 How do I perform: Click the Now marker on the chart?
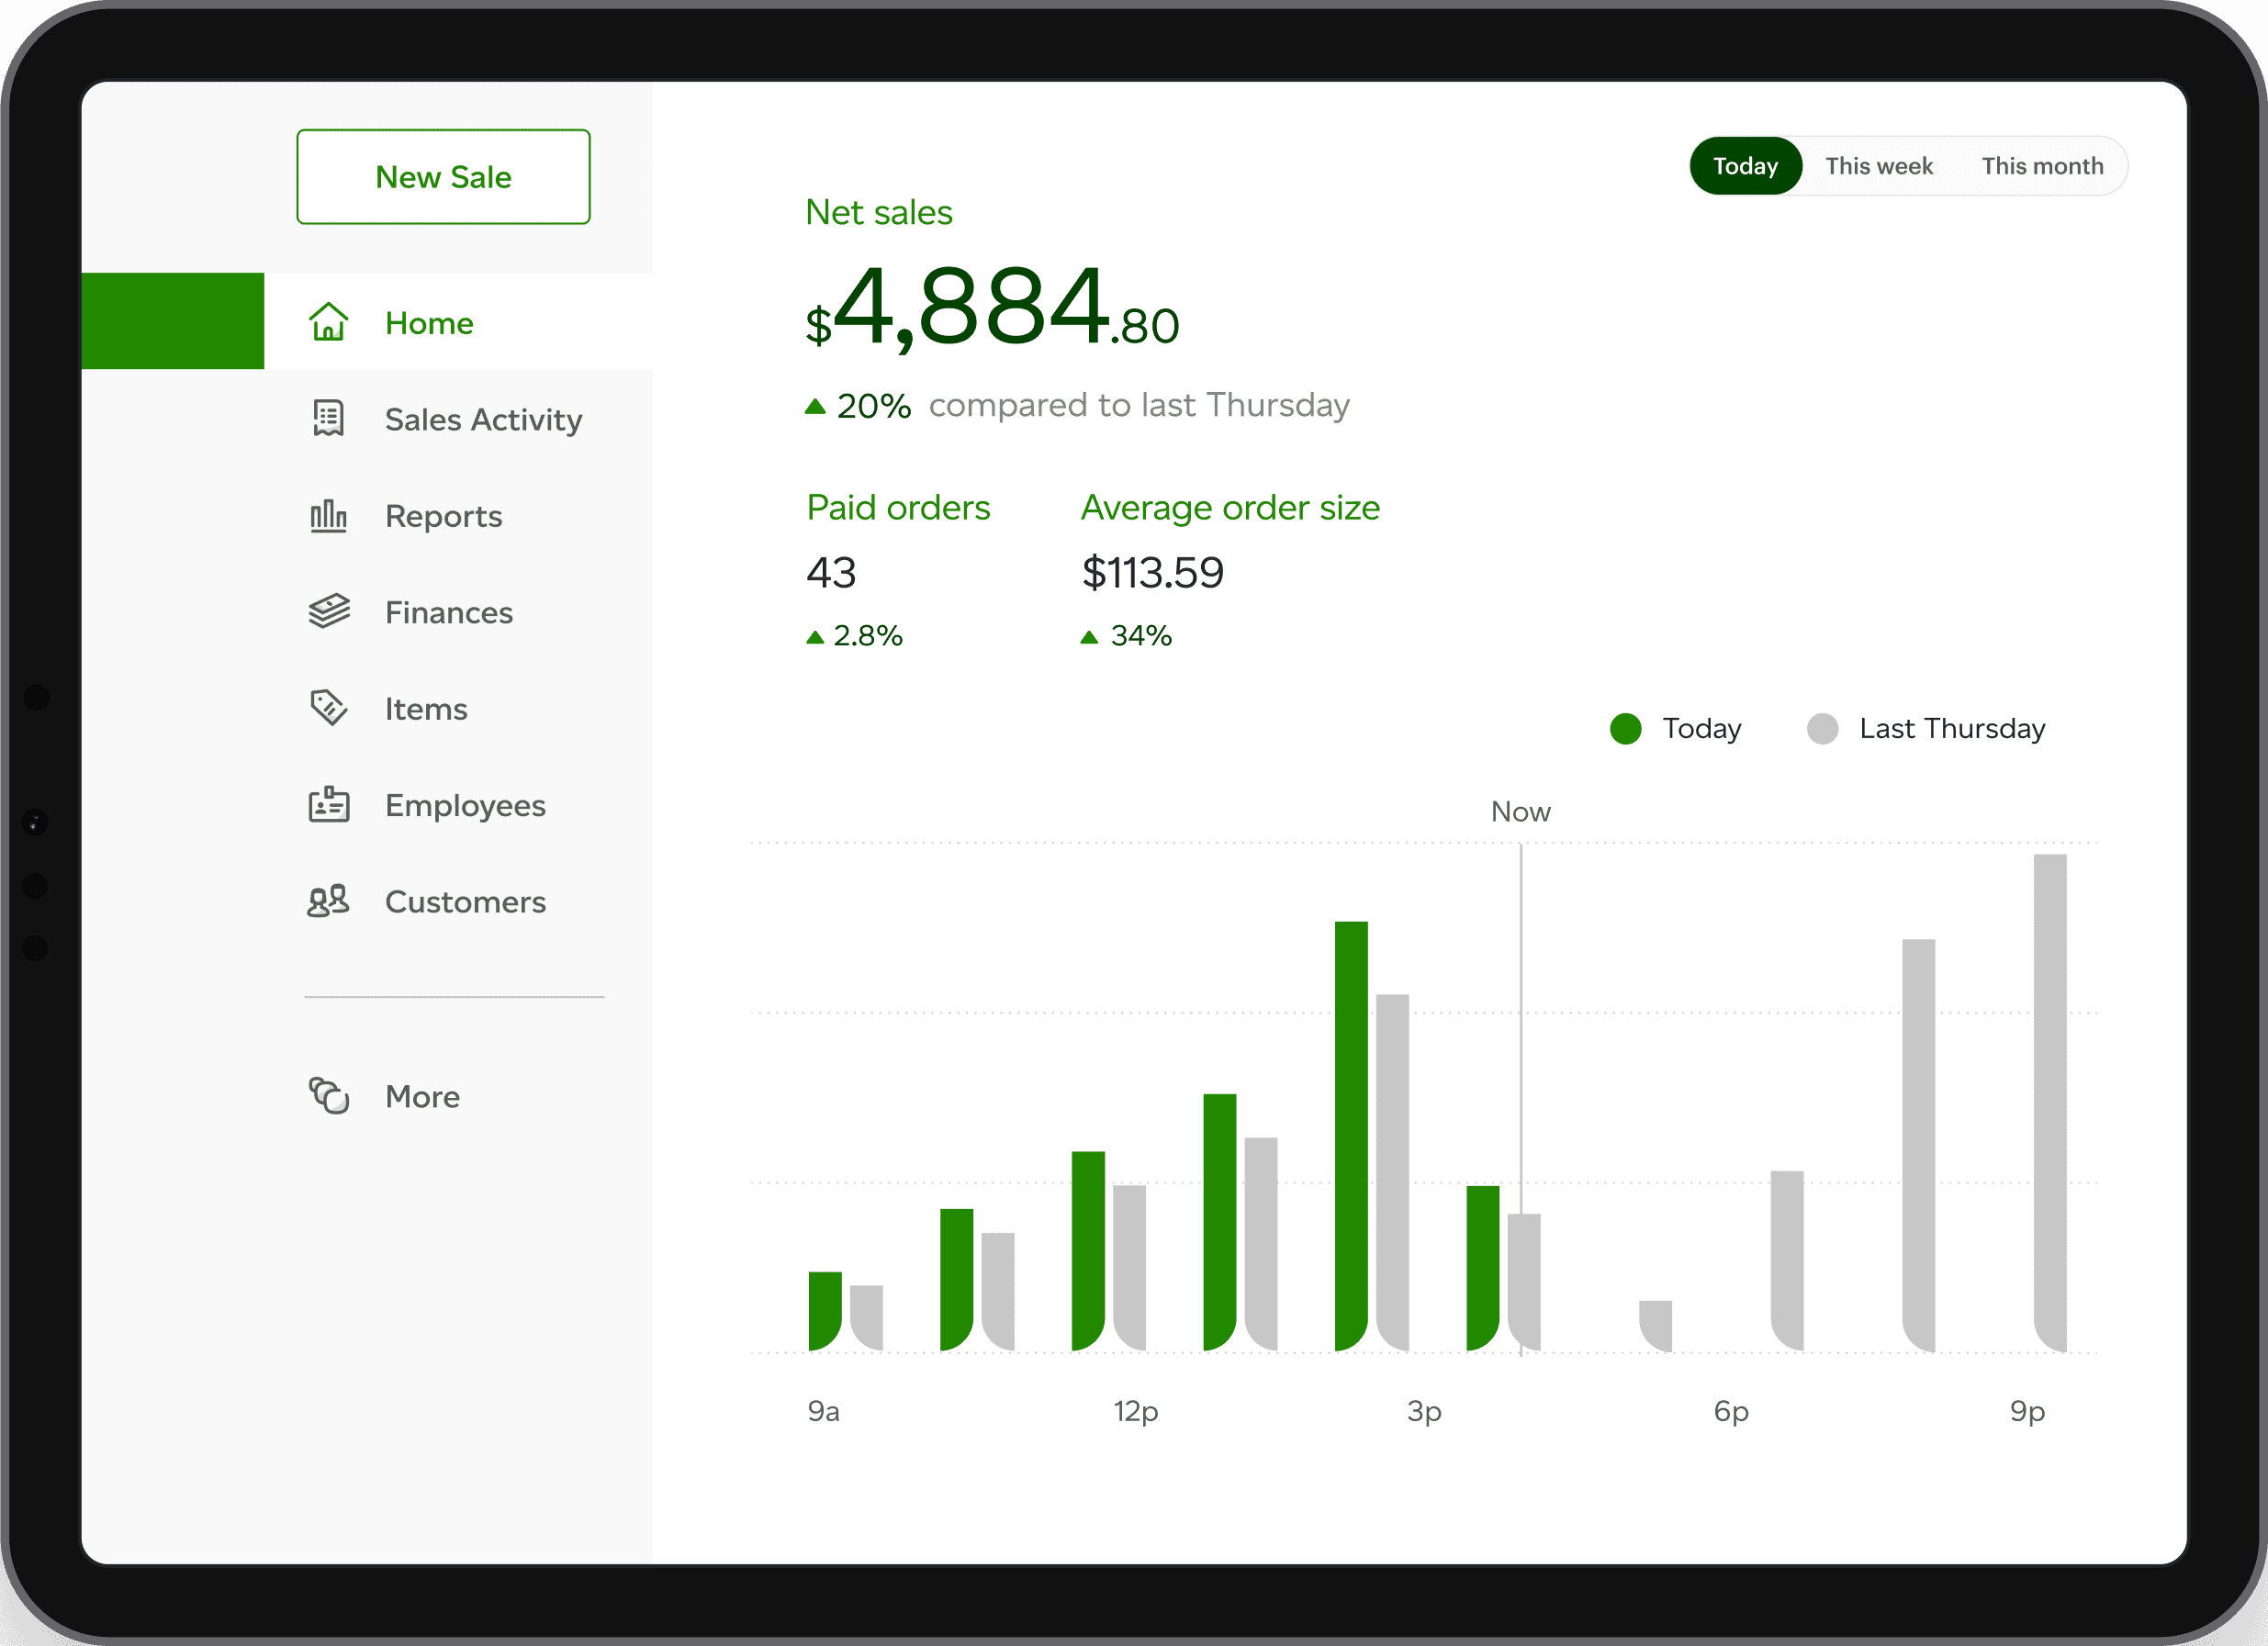pyautogui.click(x=1521, y=812)
